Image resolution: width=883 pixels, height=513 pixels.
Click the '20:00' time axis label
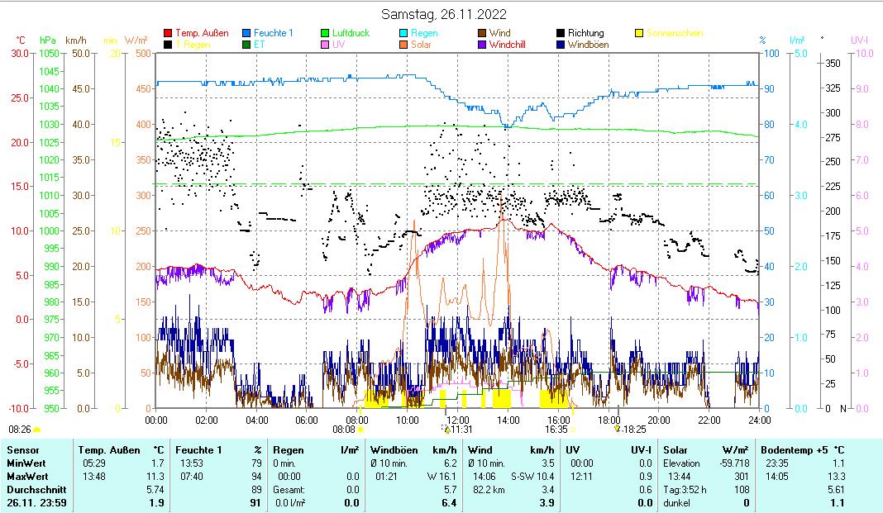tap(659, 420)
